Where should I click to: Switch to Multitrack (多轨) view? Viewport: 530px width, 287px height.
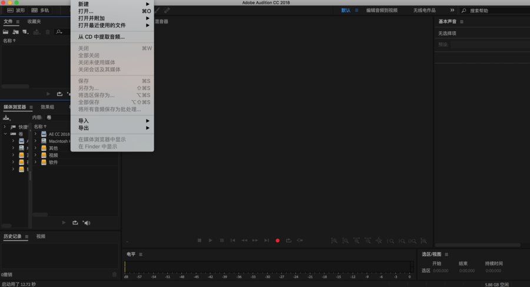pos(40,10)
